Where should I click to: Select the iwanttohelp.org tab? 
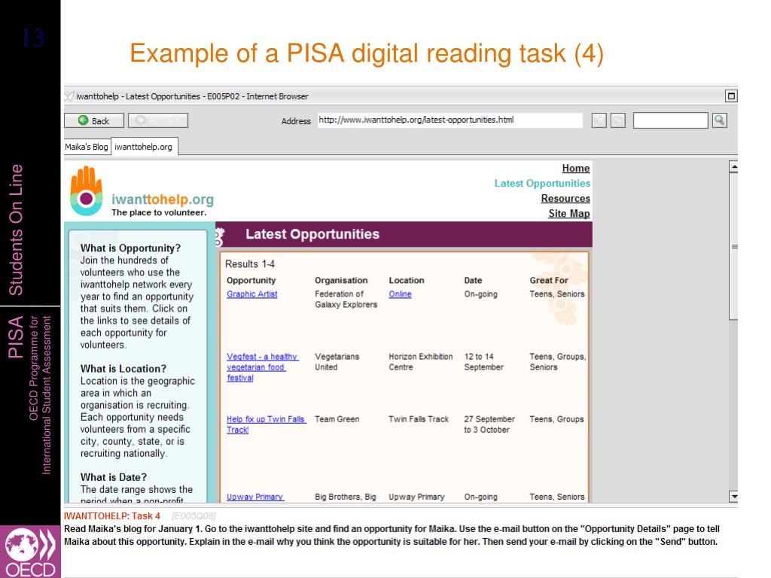(x=144, y=147)
